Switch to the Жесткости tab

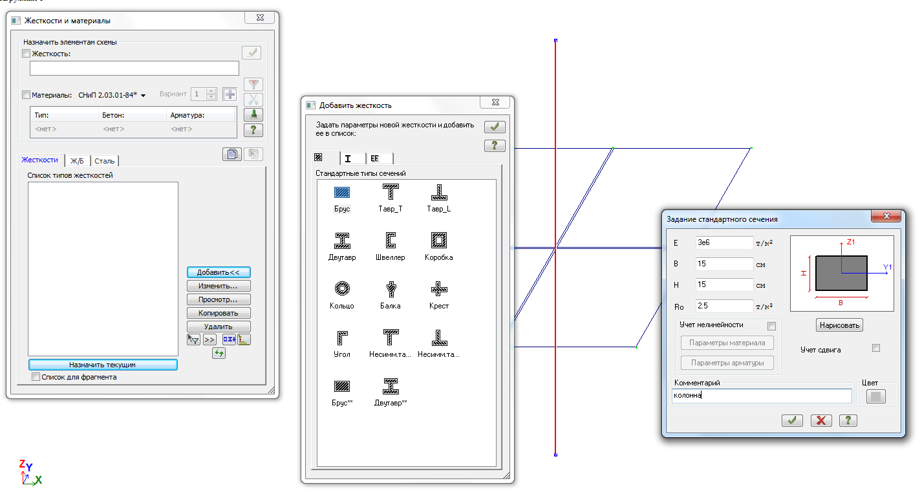[39, 160]
